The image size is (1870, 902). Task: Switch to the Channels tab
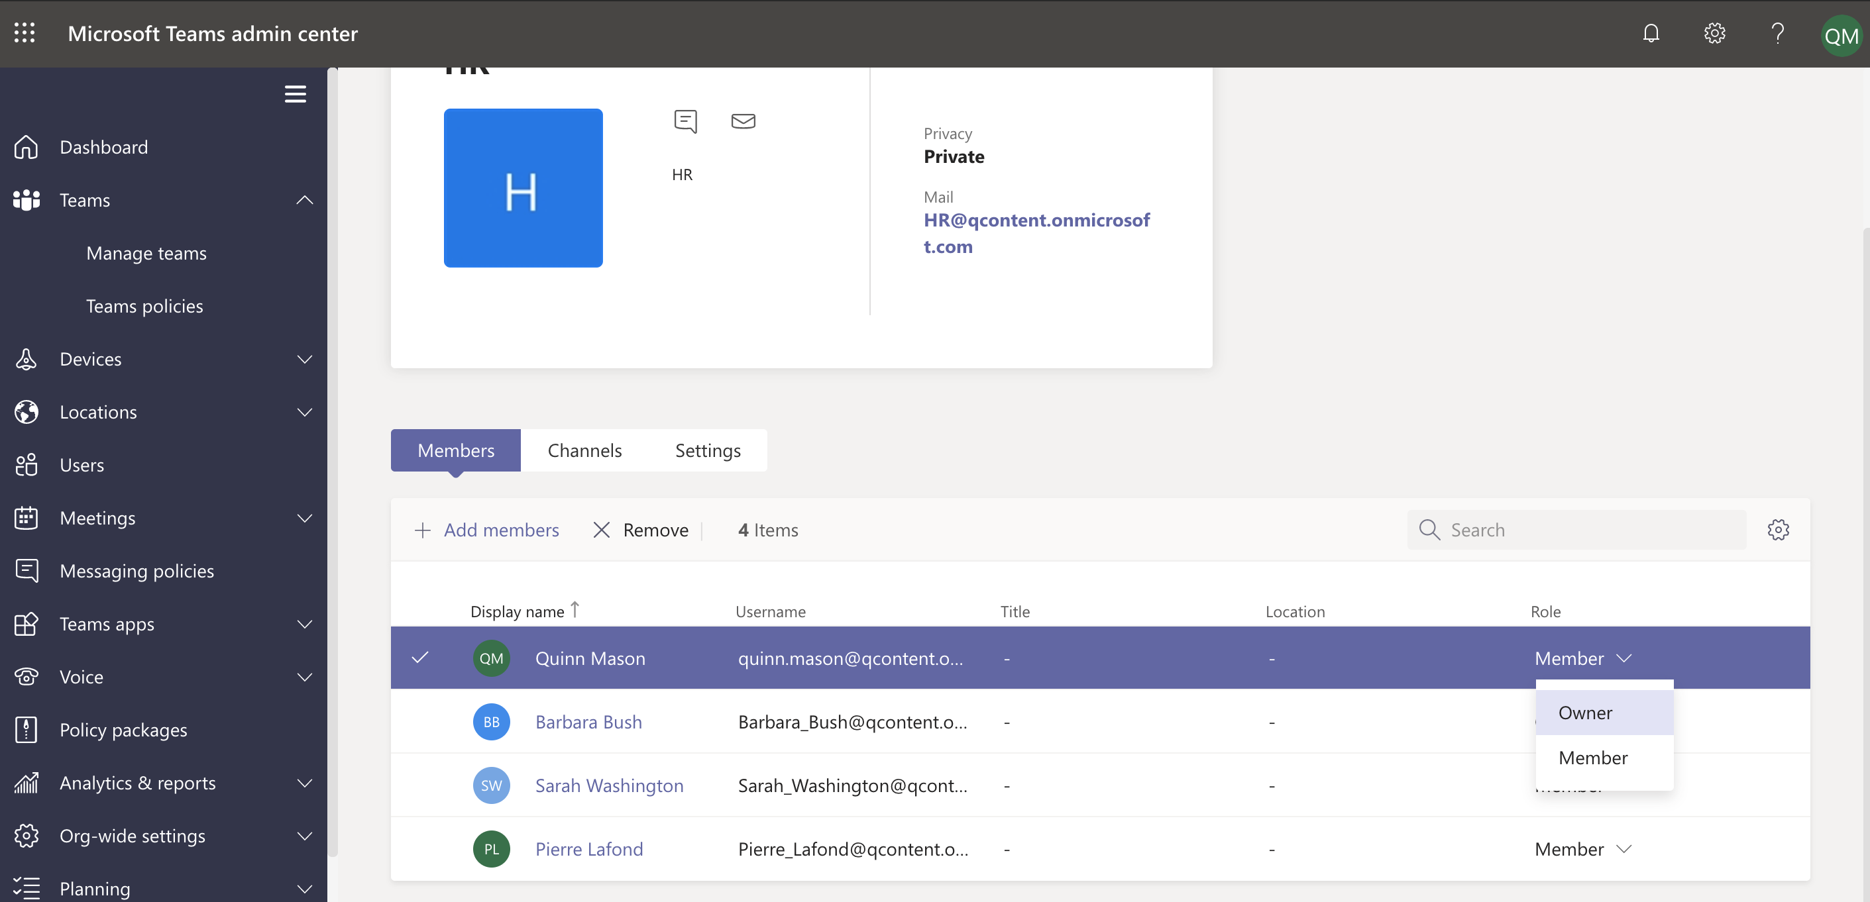(x=584, y=450)
